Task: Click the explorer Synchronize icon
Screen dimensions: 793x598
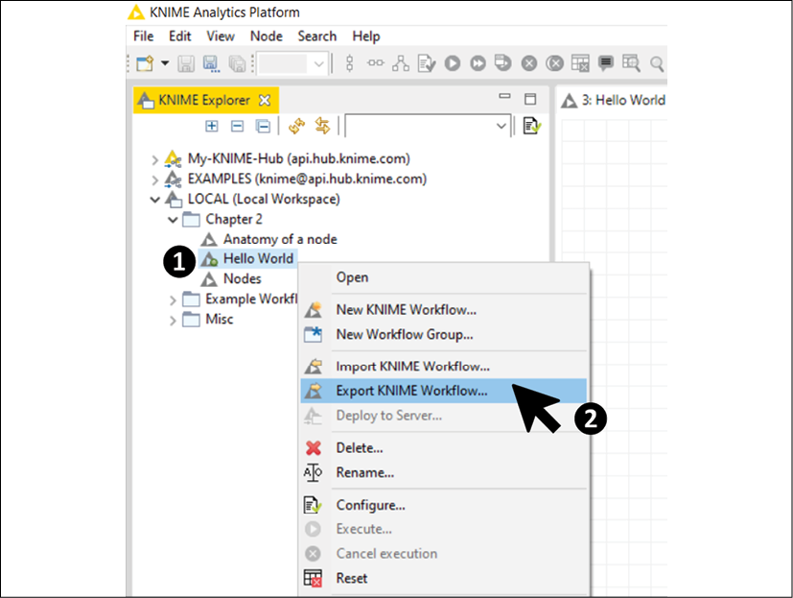Action: [322, 126]
